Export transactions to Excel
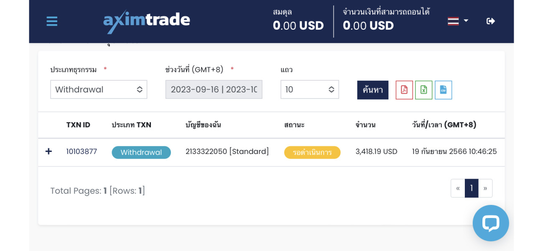The width and height of the screenshot is (543, 251). pos(423,90)
